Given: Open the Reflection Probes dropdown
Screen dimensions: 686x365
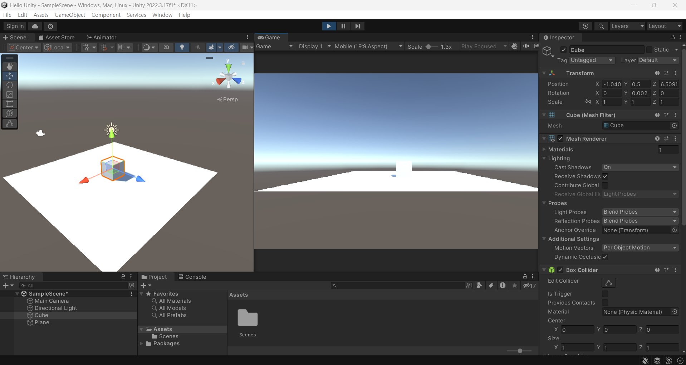Looking at the screenshot, I should [640, 221].
